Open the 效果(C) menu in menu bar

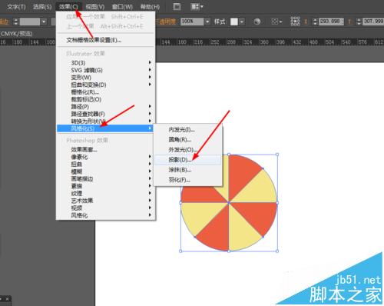(68, 6)
